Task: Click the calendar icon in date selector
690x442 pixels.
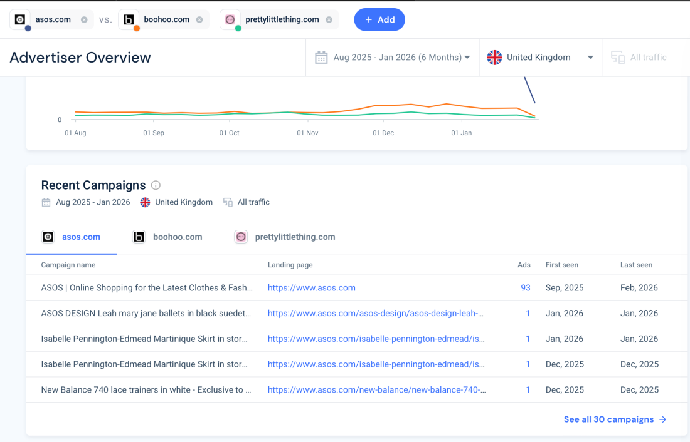Action: [321, 58]
